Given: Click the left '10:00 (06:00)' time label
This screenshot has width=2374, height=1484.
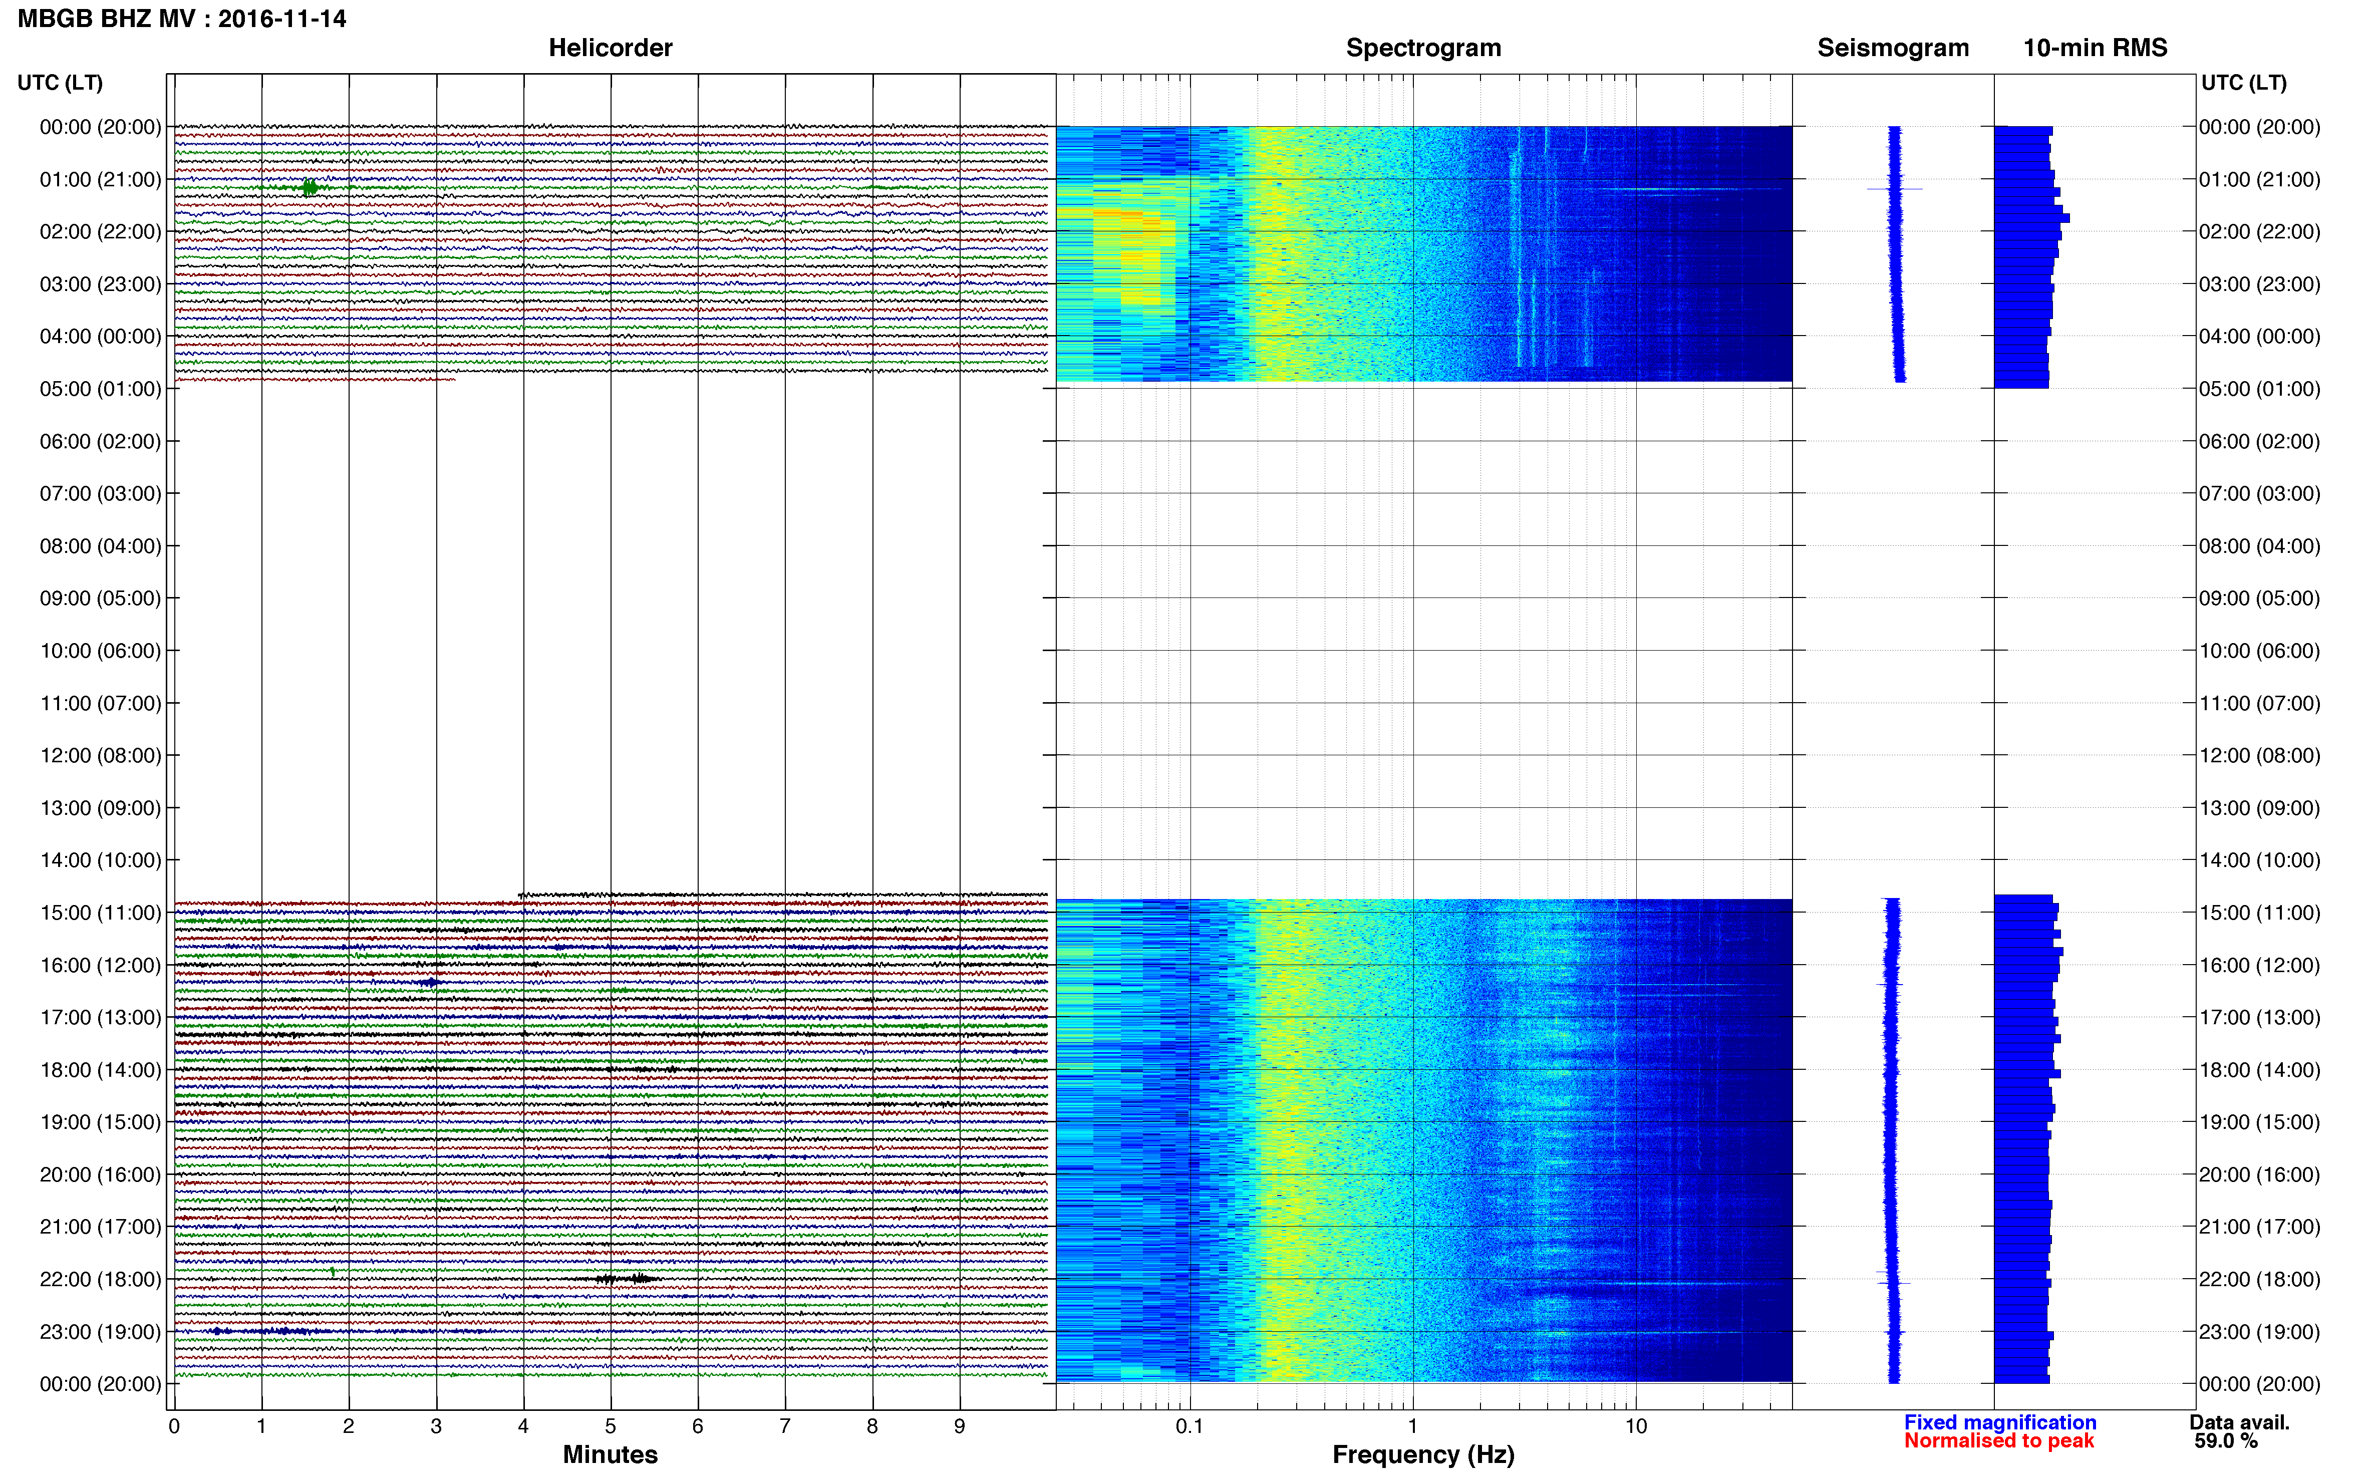Looking at the screenshot, I should click(x=100, y=651).
